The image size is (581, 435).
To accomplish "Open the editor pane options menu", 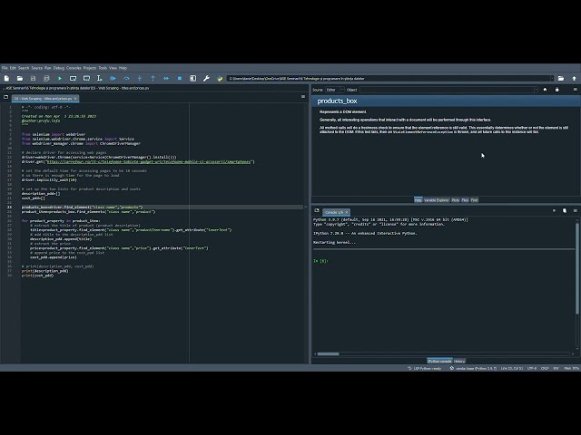I will (303, 97).
